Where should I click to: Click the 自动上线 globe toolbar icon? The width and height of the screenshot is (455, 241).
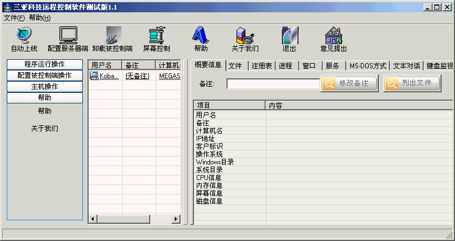coord(24,36)
